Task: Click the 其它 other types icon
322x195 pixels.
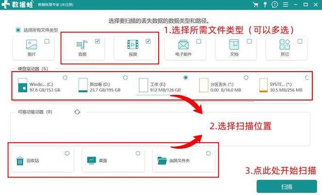Action: (x=285, y=45)
